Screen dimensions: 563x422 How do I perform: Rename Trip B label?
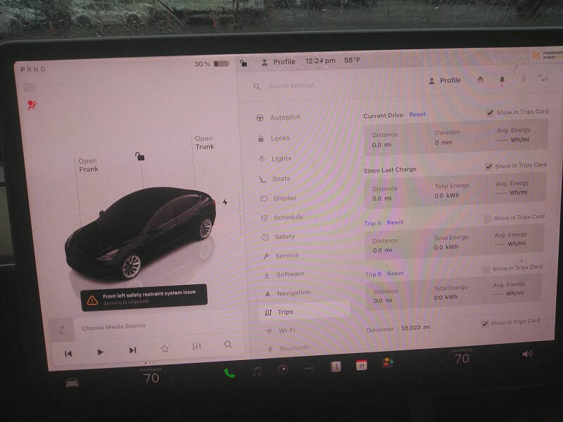pyautogui.click(x=373, y=274)
